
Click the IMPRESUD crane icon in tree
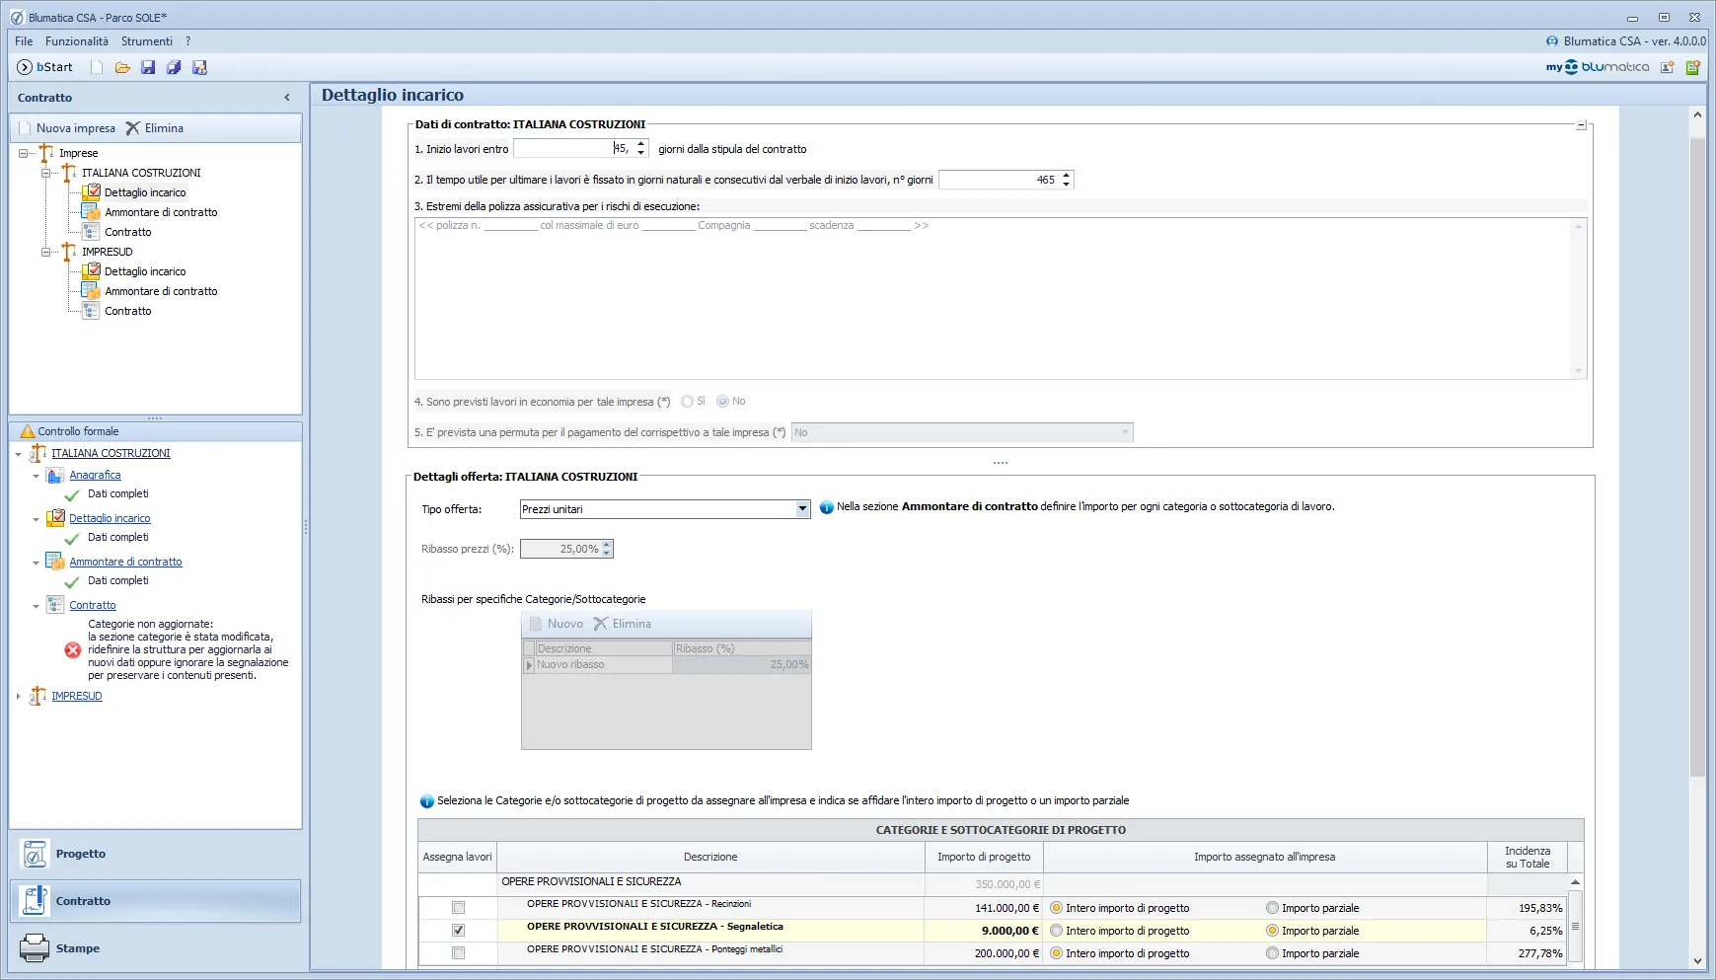click(68, 252)
